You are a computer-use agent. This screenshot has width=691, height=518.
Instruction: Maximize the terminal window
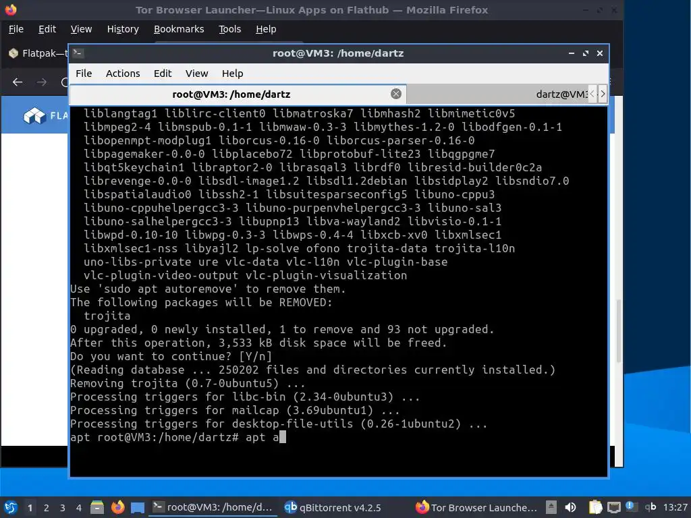coord(586,53)
